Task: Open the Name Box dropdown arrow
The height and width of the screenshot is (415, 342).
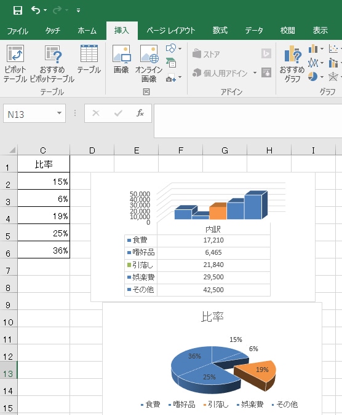Action: (60, 114)
